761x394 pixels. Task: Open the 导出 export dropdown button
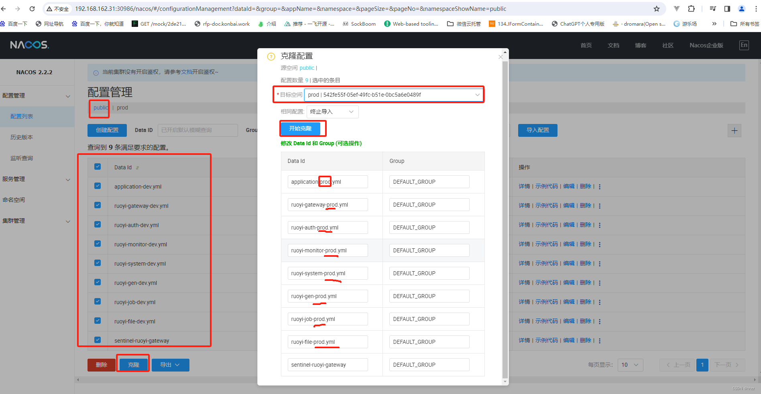pos(170,365)
